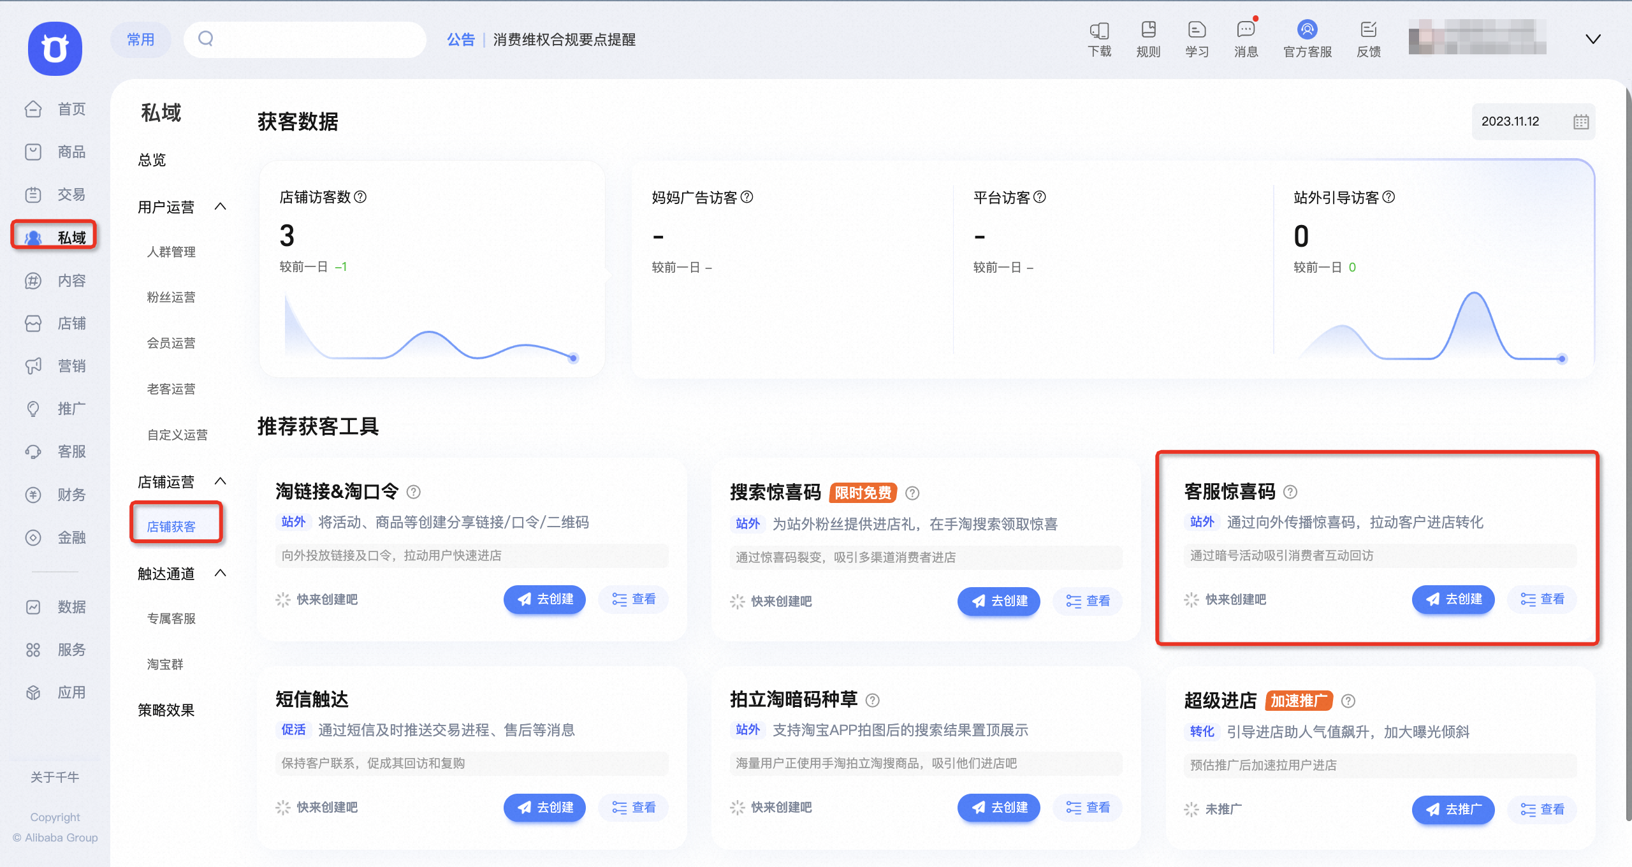Open 应用 apps in sidebar
1632x867 pixels.
[55, 692]
